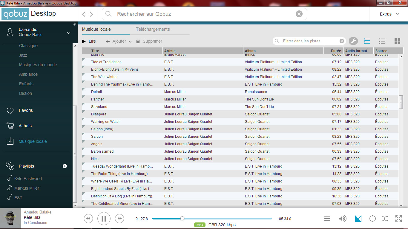Click the volume speaker icon

click(x=342, y=219)
